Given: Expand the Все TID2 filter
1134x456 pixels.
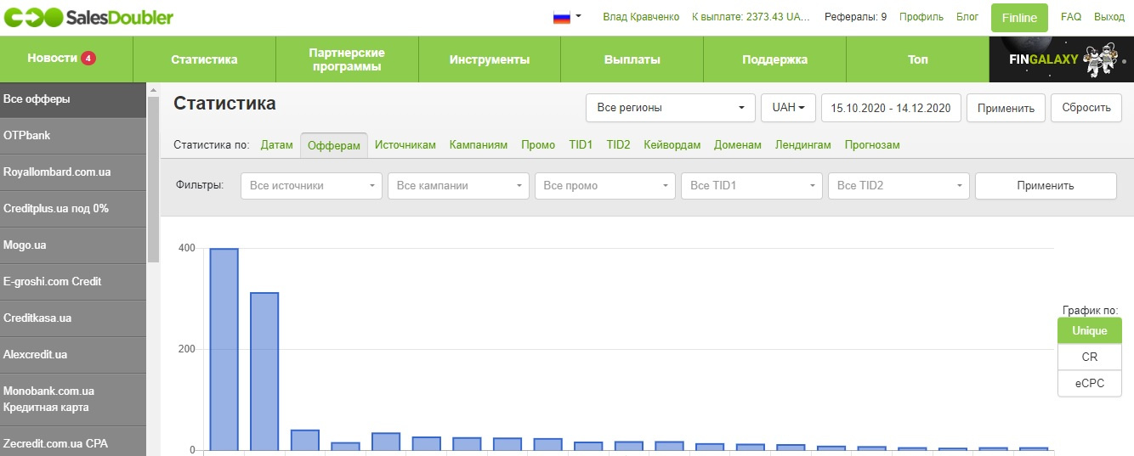Looking at the screenshot, I should tap(899, 186).
